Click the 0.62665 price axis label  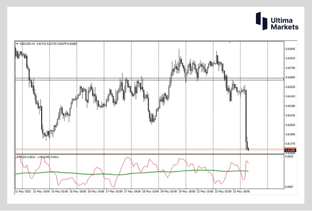pos(290,77)
